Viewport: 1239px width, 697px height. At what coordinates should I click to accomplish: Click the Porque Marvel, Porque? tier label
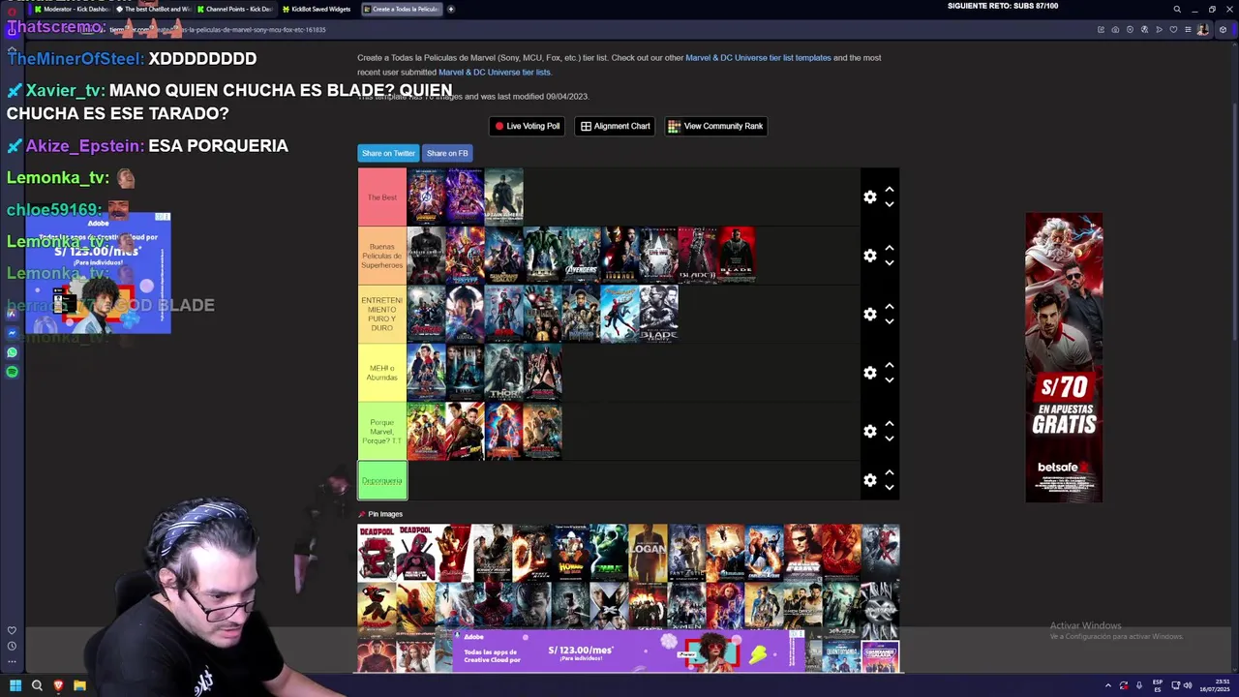point(382,431)
